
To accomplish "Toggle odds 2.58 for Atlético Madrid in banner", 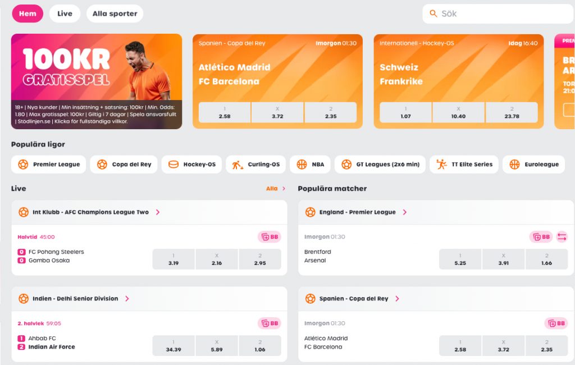I will point(225,112).
